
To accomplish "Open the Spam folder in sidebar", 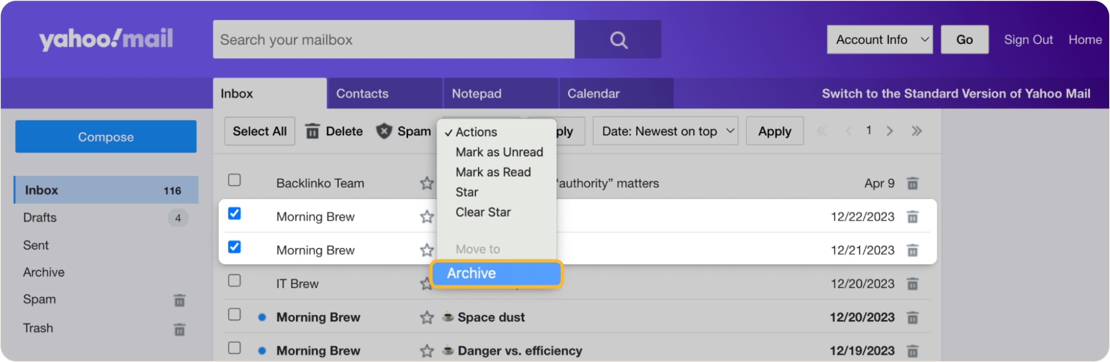I will coord(39,300).
